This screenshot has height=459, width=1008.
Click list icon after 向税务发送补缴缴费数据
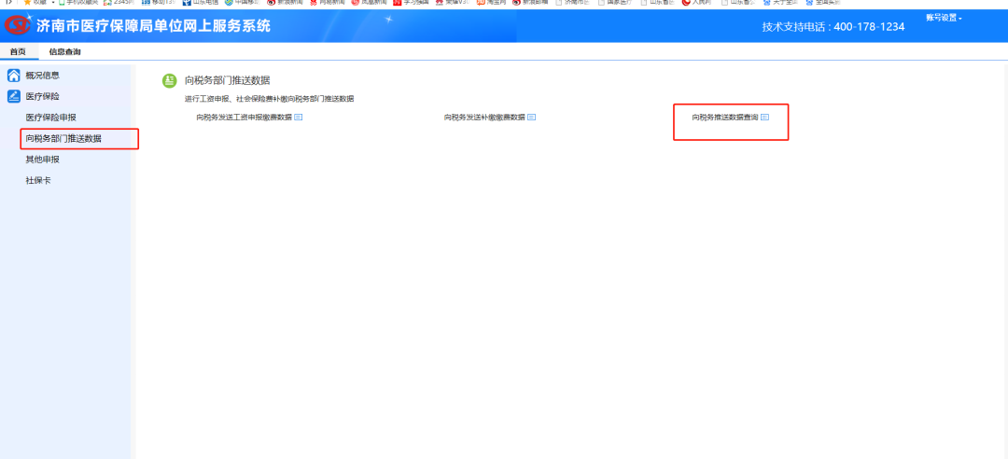coord(532,117)
